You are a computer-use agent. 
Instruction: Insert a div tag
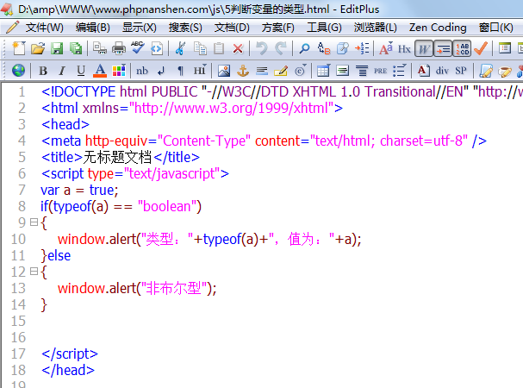point(442,71)
